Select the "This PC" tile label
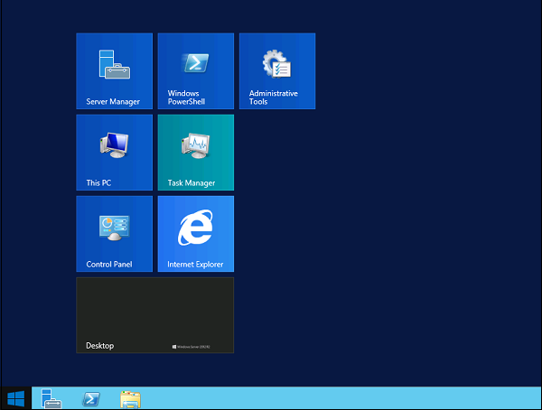The width and height of the screenshot is (542, 410). click(98, 183)
